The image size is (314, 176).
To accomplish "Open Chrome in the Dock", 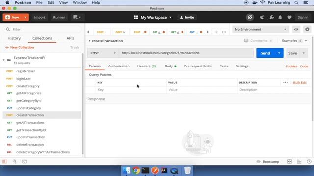I will pyautogui.click(x=136, y=171).
